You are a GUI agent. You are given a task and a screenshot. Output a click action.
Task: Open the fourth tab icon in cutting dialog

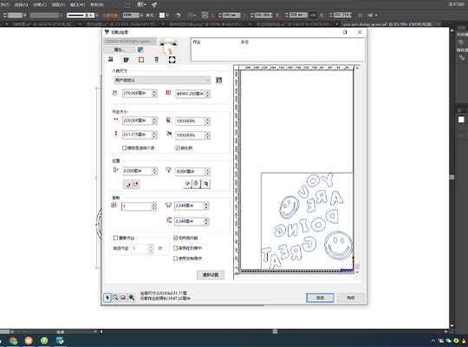click(156, 60)
